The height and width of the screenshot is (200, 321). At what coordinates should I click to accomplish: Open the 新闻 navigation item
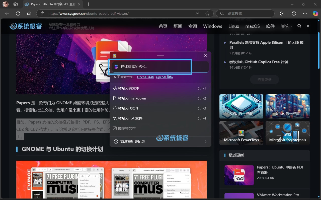coord(178,26)
